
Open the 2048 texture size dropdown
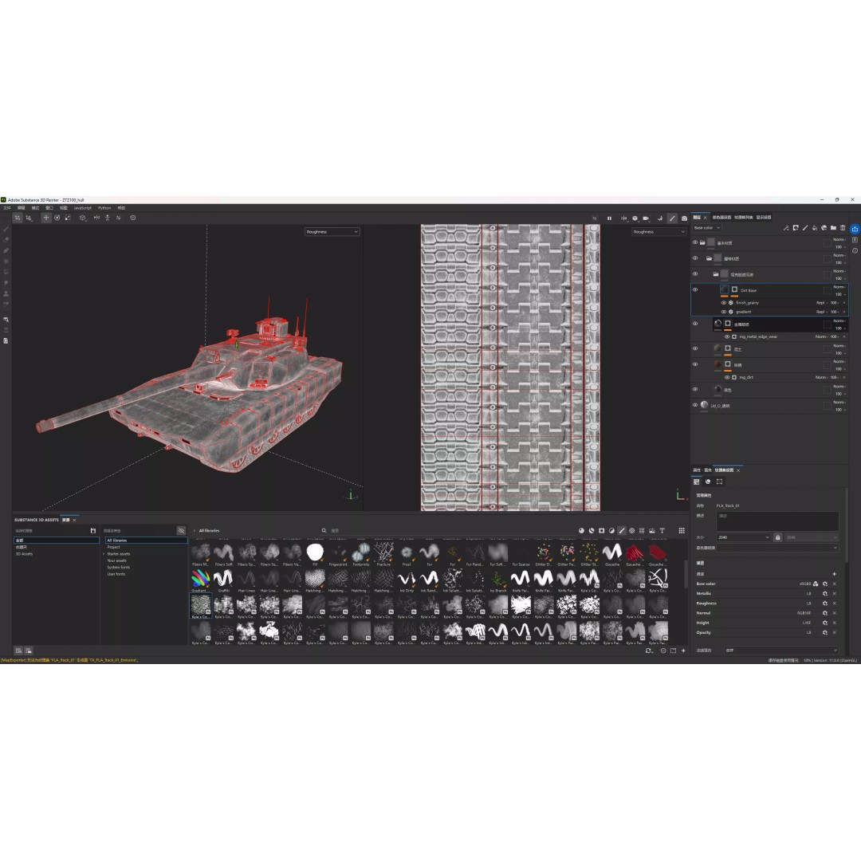point(744,537)
